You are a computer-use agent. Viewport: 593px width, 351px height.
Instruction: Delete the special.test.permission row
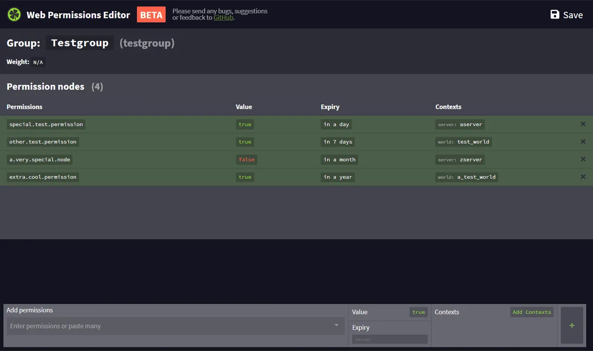coord(583,124)
